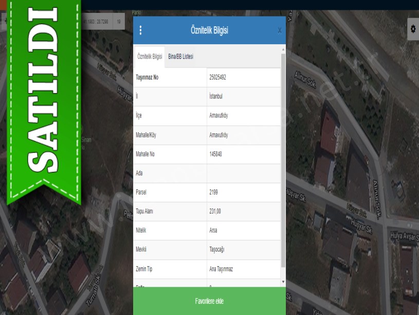Click the Nitelik value Arsa
Image resolution: width=419 pixels, height=315 pixels.
[x=213, y=231]
